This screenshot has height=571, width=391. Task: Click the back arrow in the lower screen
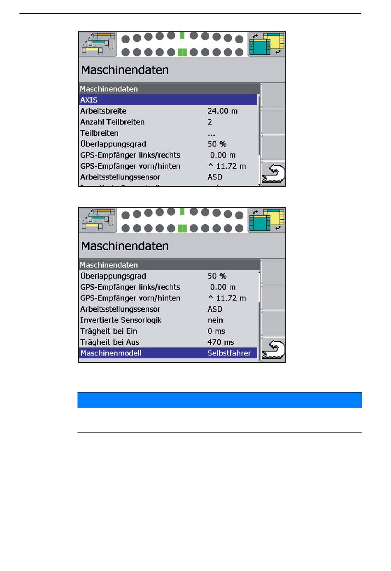273,349
